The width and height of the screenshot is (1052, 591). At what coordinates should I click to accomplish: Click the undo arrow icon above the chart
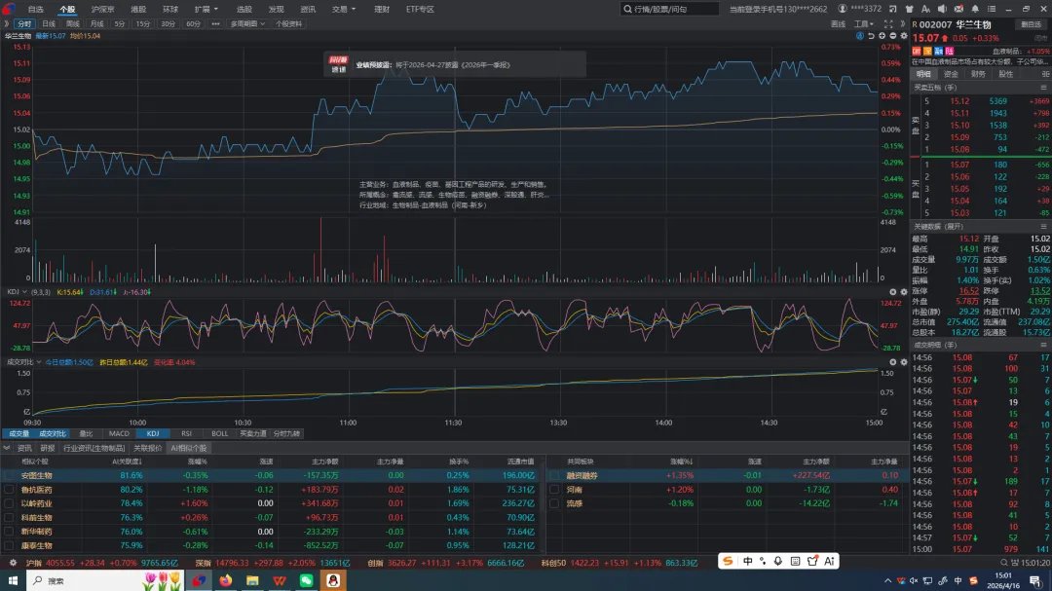pyautogui.click(x=871, y=36)
